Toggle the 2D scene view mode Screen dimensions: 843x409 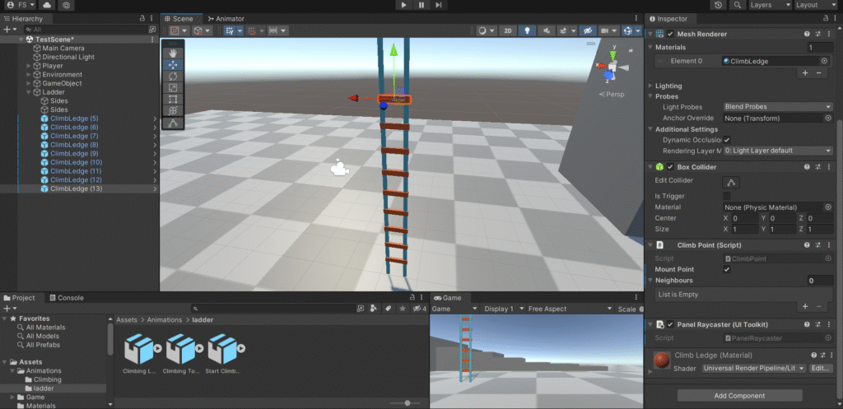(x=509, y=30)
